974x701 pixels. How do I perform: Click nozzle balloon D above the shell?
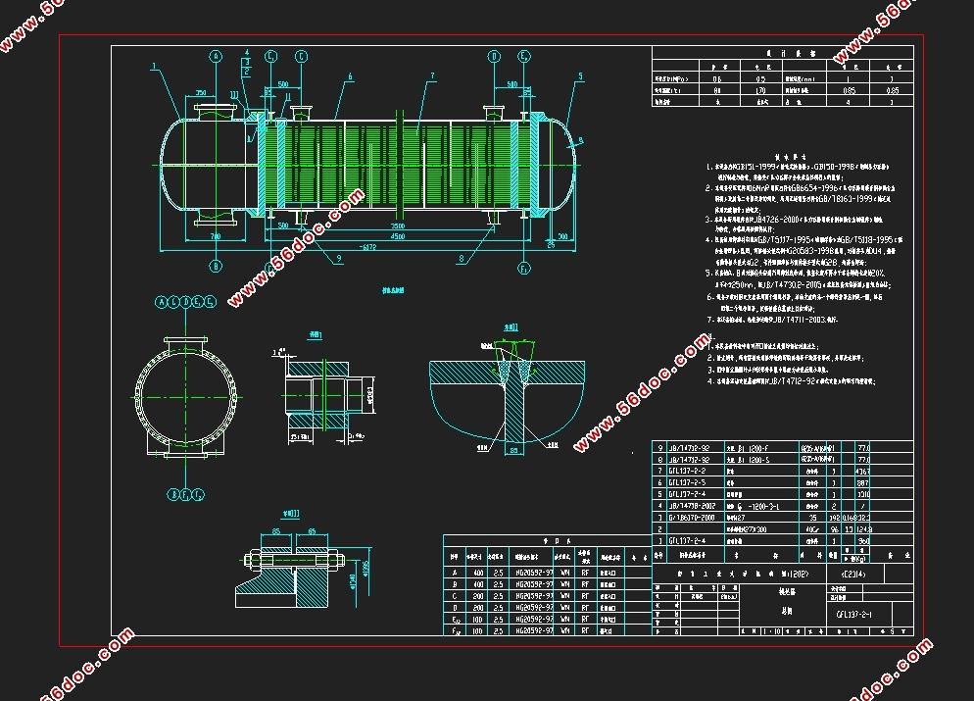[x=494, y=57]
